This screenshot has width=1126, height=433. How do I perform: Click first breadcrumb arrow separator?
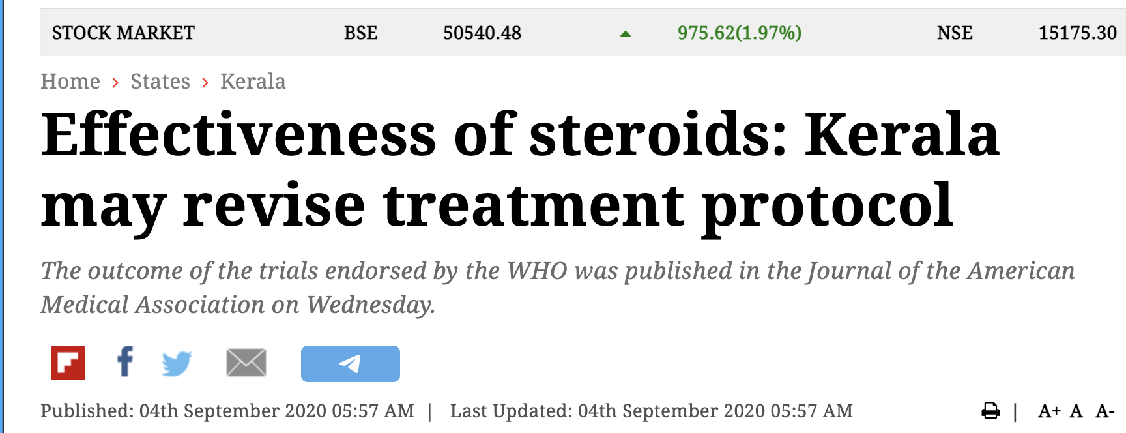click(115, 83)
